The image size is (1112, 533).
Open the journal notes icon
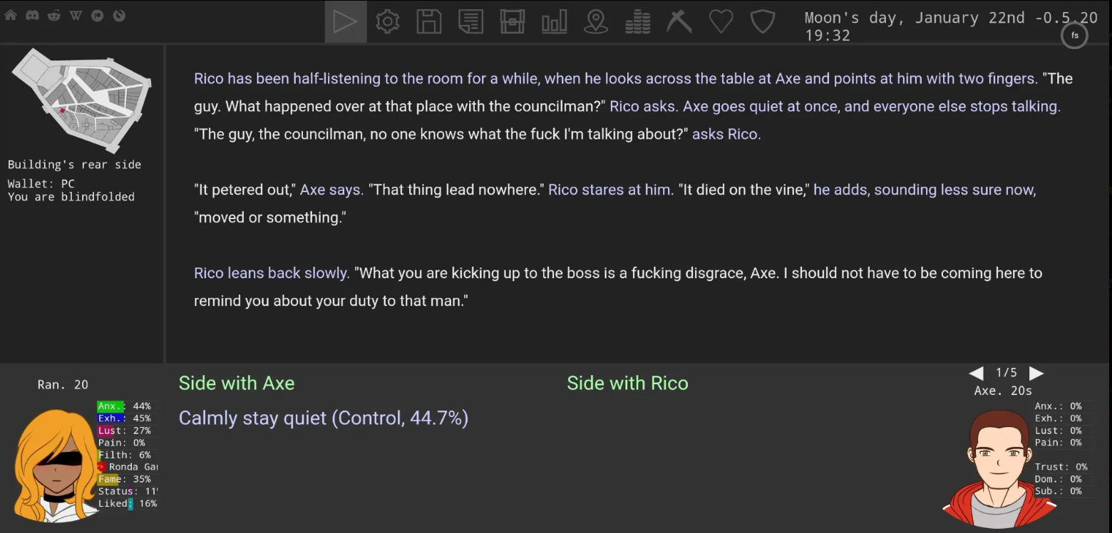point(470,21)
